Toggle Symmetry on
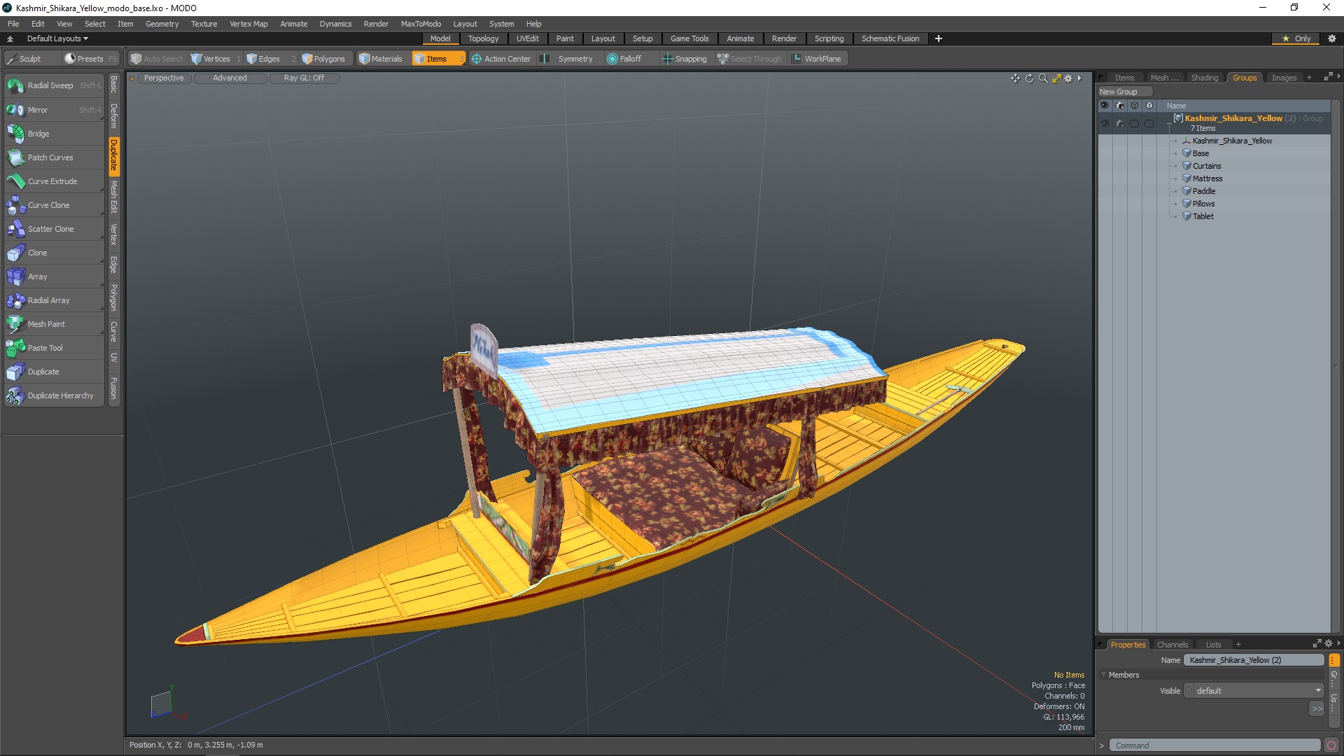 pyautogui.click(x=568, y=59)
